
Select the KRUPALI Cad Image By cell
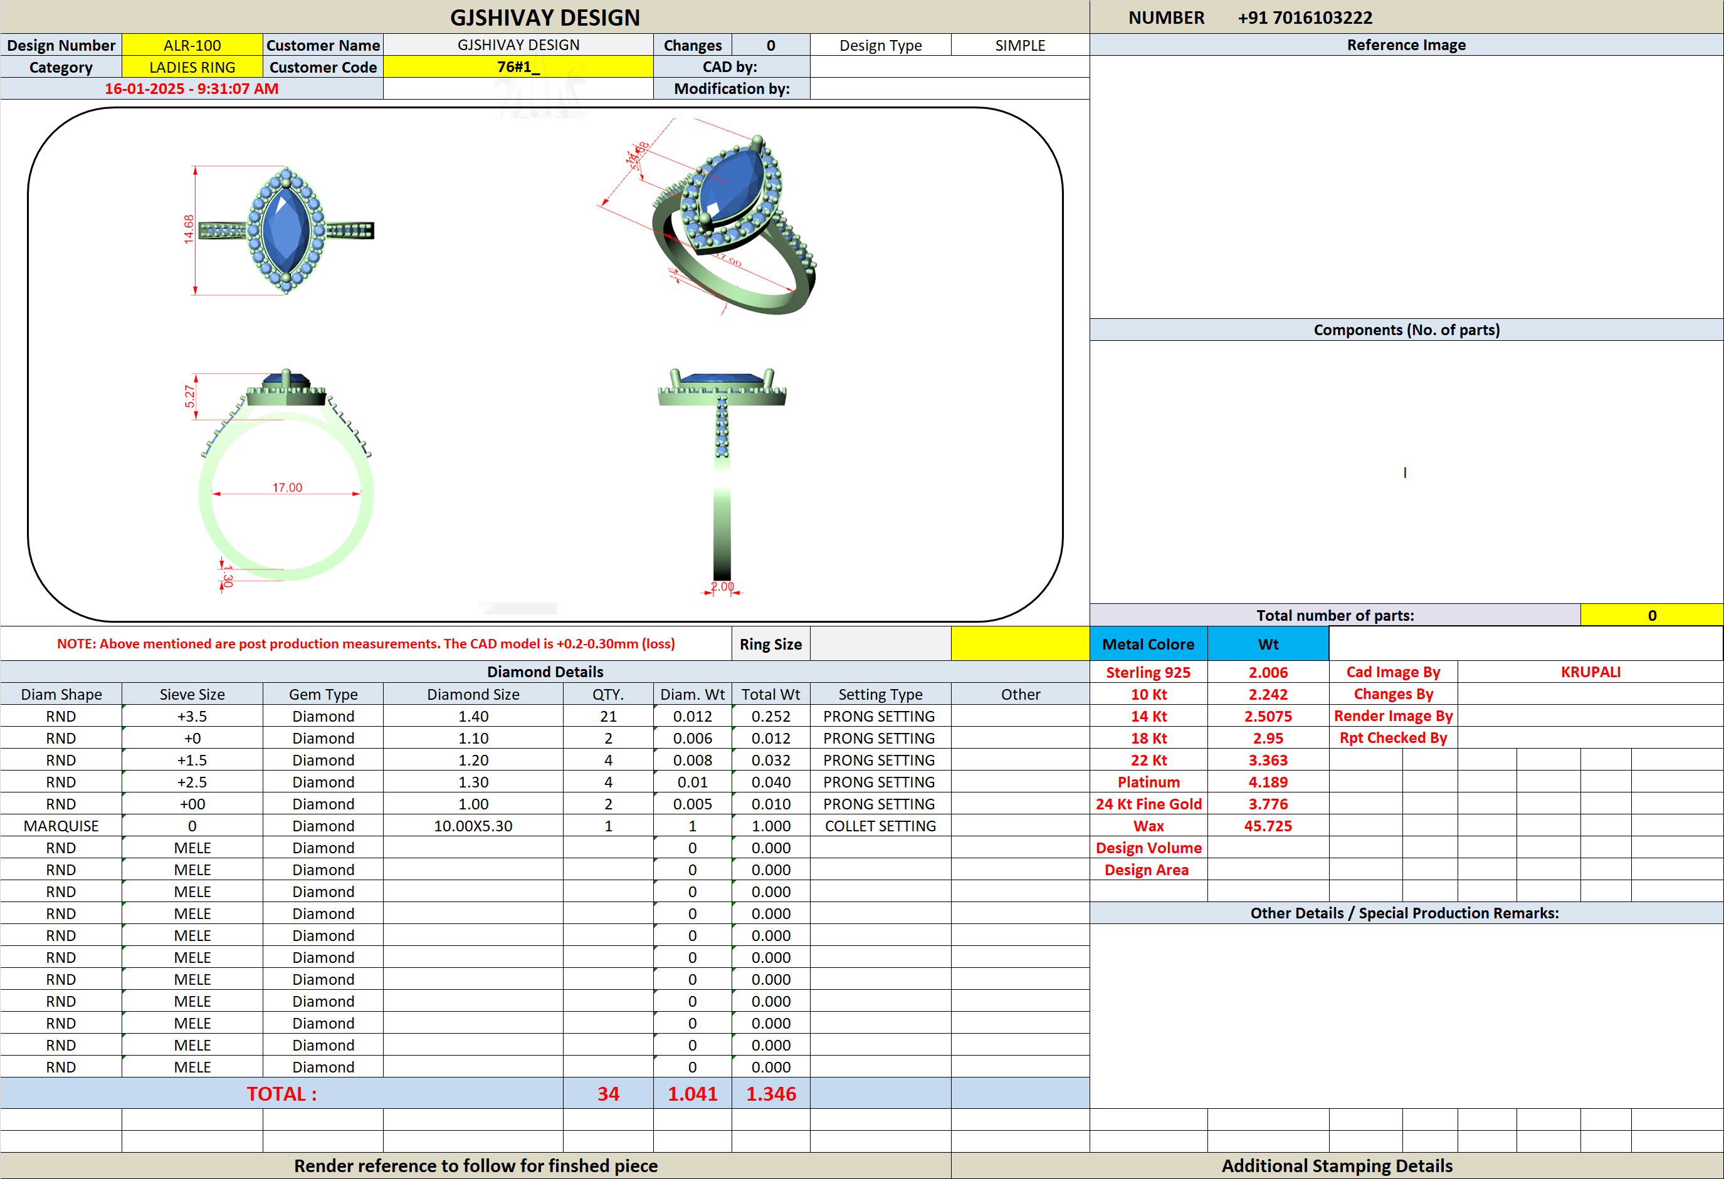click(1590, 672)
